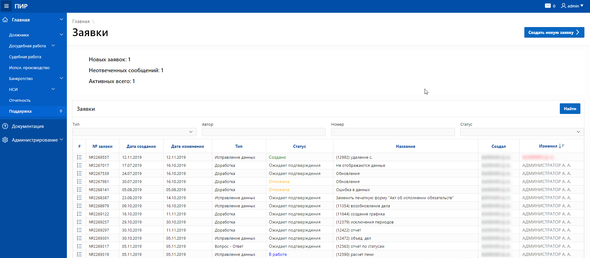Screen dimensions: 590x258
Task: Expand the Должники submenu chevron
Action: pyautogui.click(x=61, y=35)
